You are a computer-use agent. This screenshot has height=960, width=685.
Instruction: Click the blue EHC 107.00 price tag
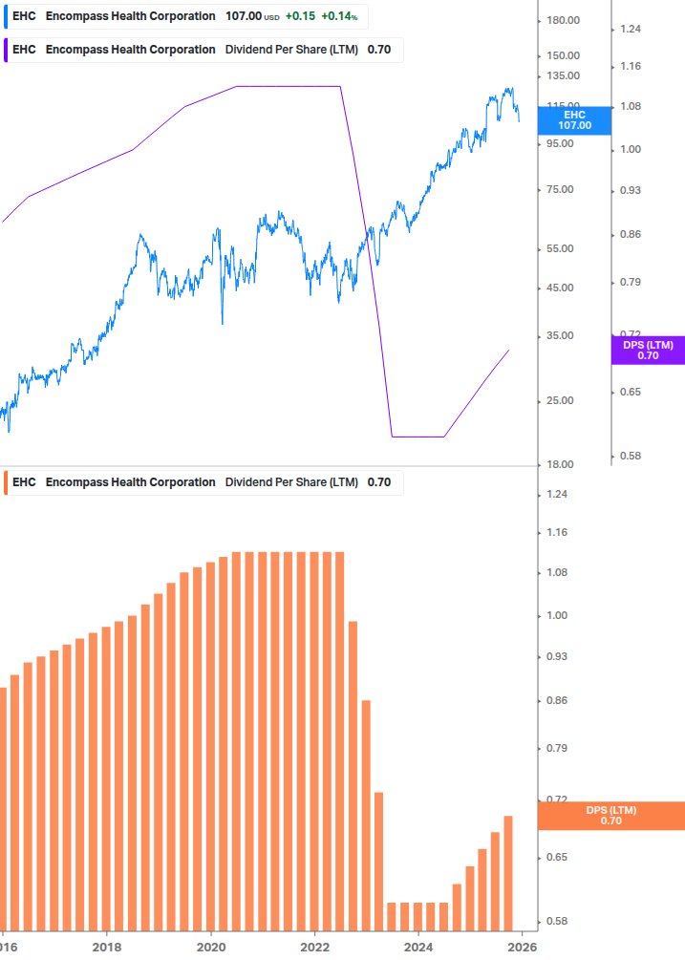pos(574,120)
